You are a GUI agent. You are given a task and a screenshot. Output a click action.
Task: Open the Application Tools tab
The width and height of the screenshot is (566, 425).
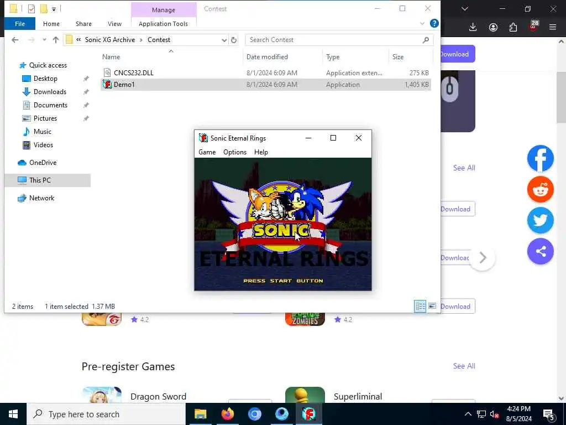click(163, 24)
